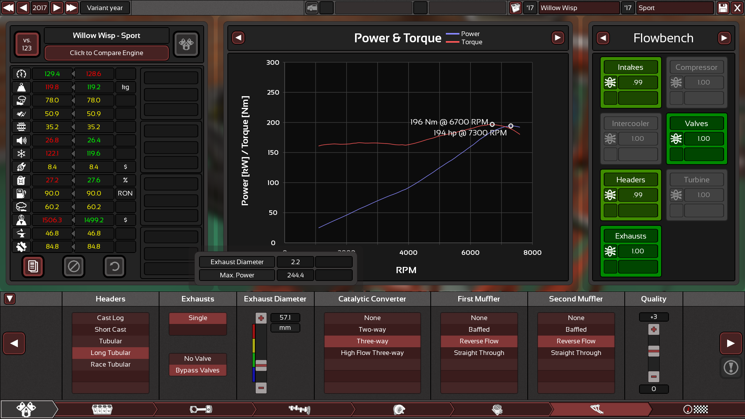This screenshot has width=745, height=419.
Task: Open the turbocharger tab icon
Action: coord(399,409)
